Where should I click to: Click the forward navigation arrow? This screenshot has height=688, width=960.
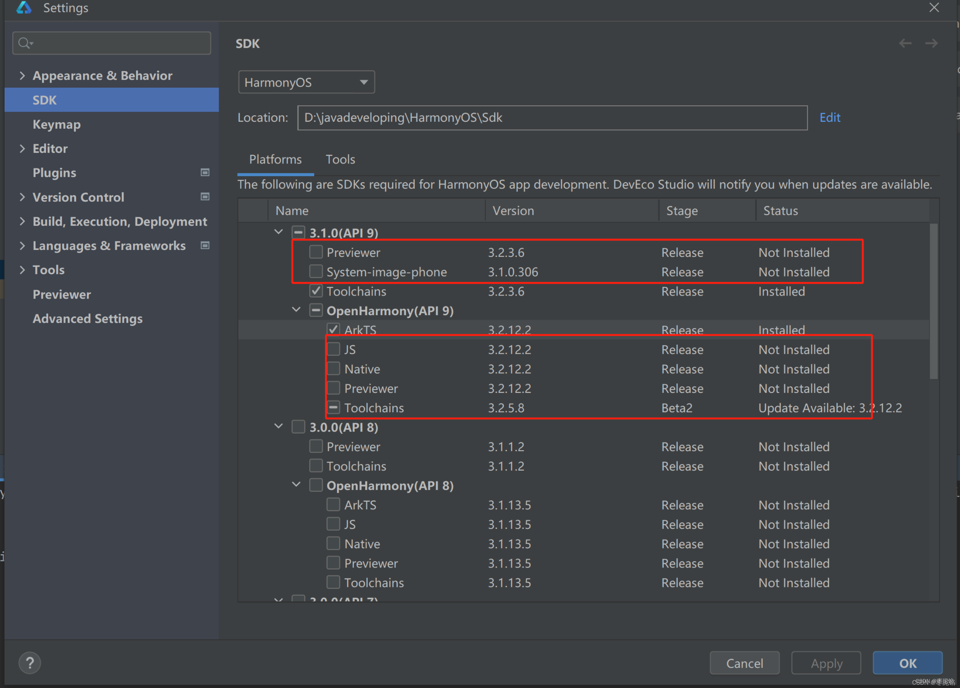tap(931, 43)
